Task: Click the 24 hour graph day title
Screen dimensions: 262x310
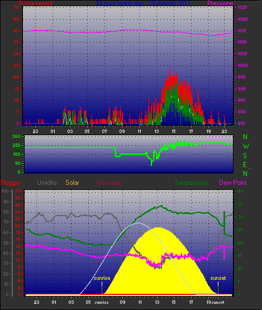Action: point(143,3)
